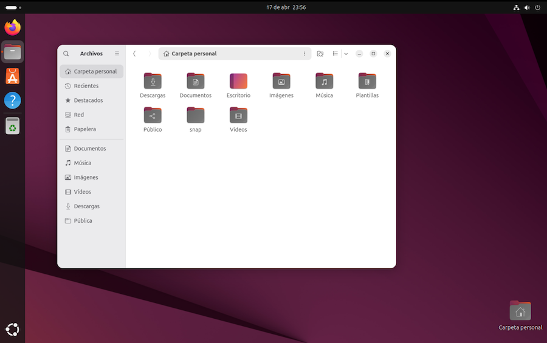Launch Firefox from the dock
The image size is (547, 343).
[12, 27]
